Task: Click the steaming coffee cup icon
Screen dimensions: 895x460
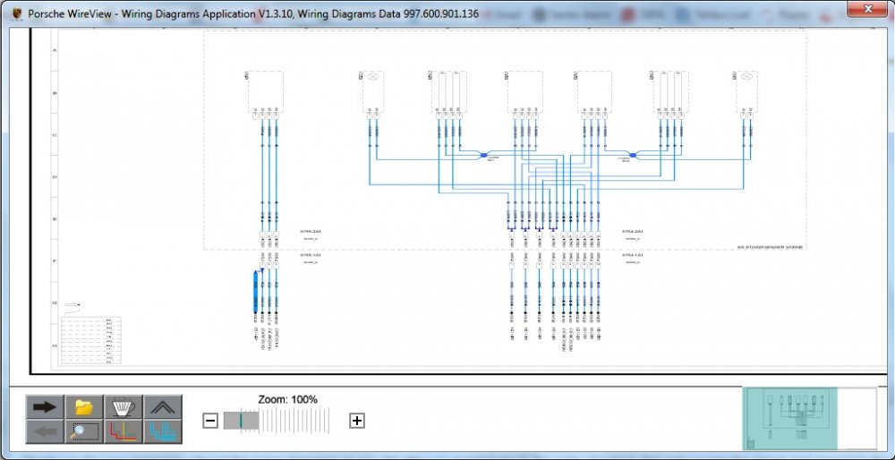Action: pos(124,407)
